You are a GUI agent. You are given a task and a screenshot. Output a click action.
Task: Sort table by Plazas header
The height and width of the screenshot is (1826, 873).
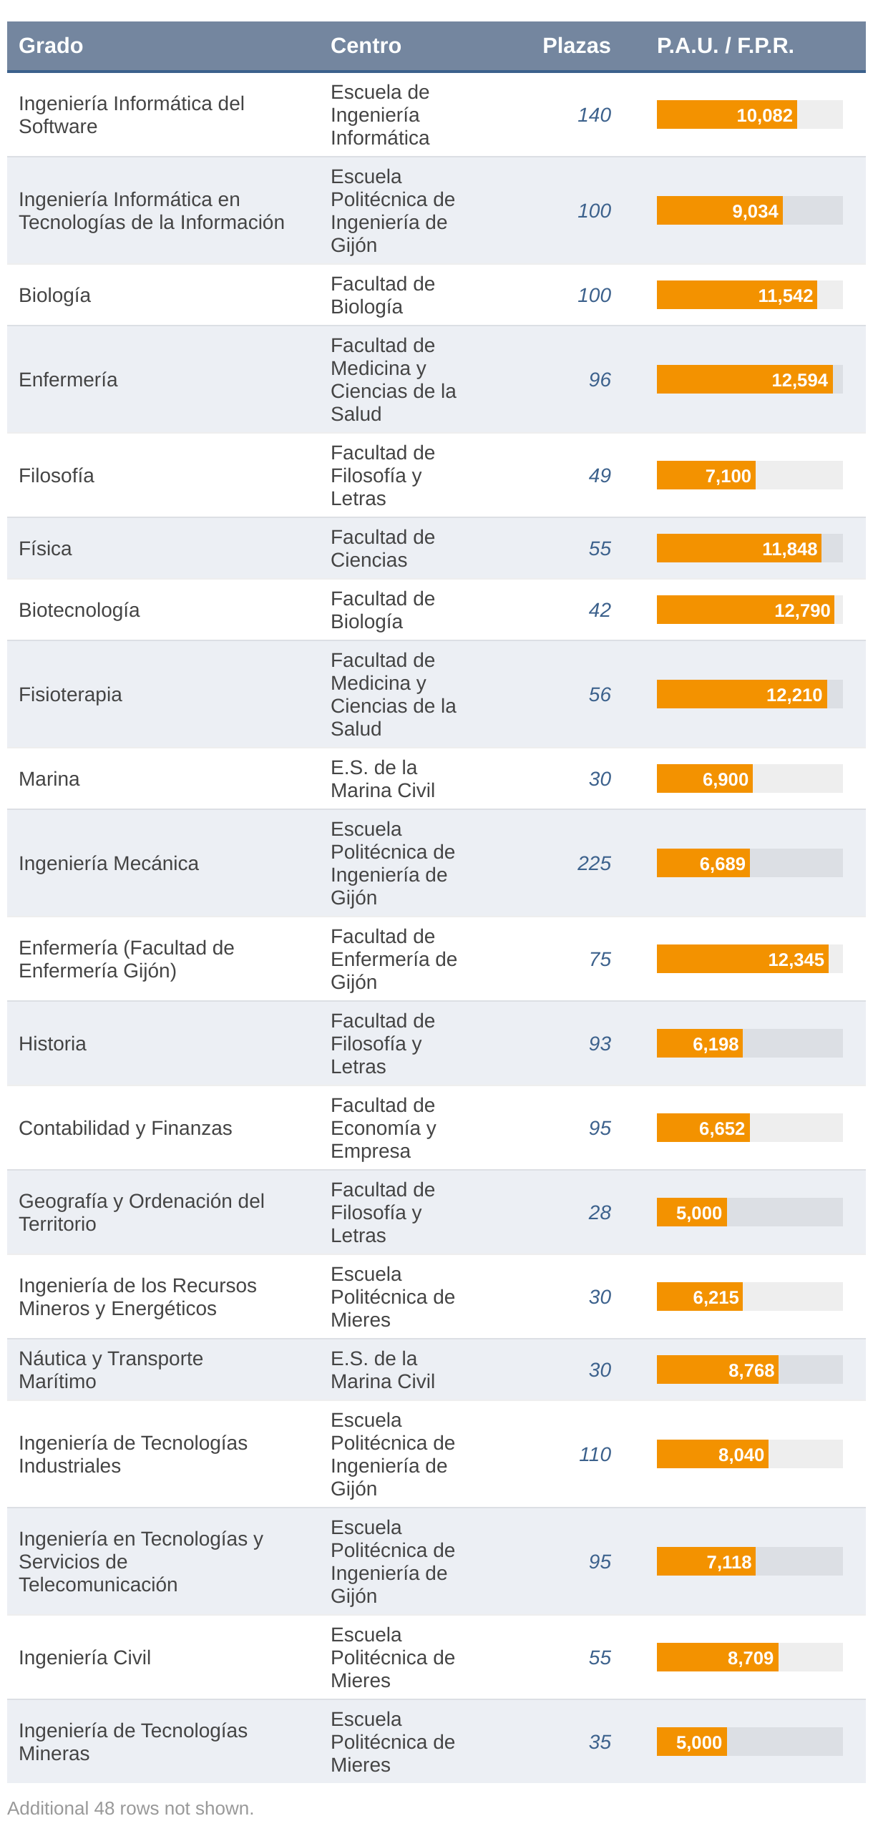click(x=576, y=46)
